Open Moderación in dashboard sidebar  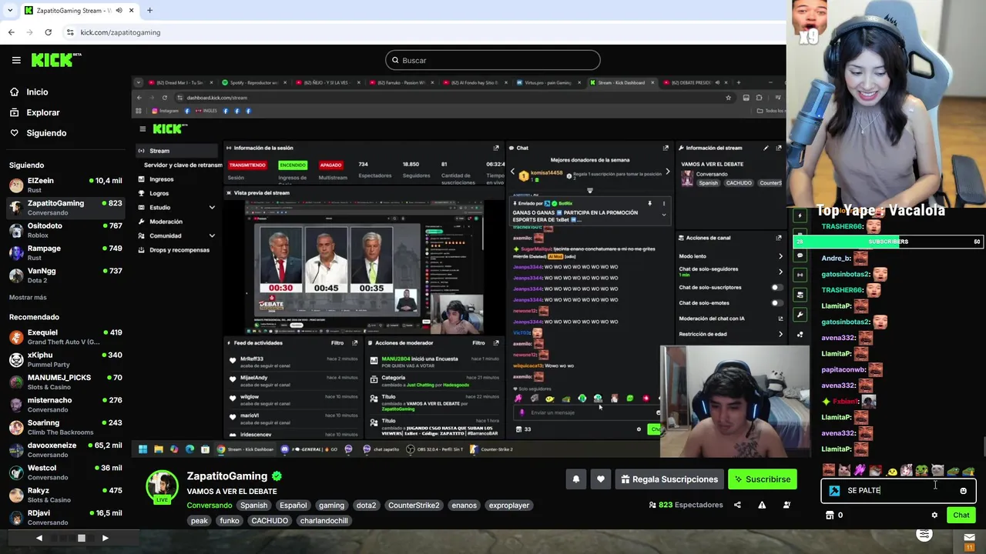click(x=166, y=222)
